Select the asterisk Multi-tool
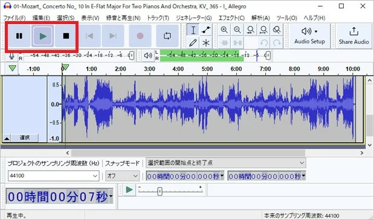 tap(205, 43)
